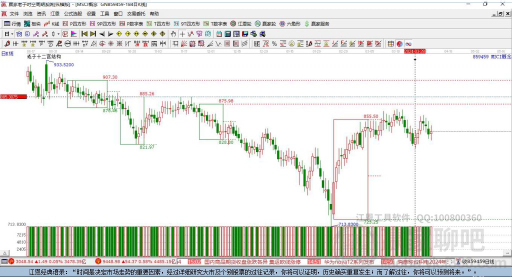Select the spiral drawing tool
Image resolution: width=512 pixels, height=277 pixels.
point(50,44)
